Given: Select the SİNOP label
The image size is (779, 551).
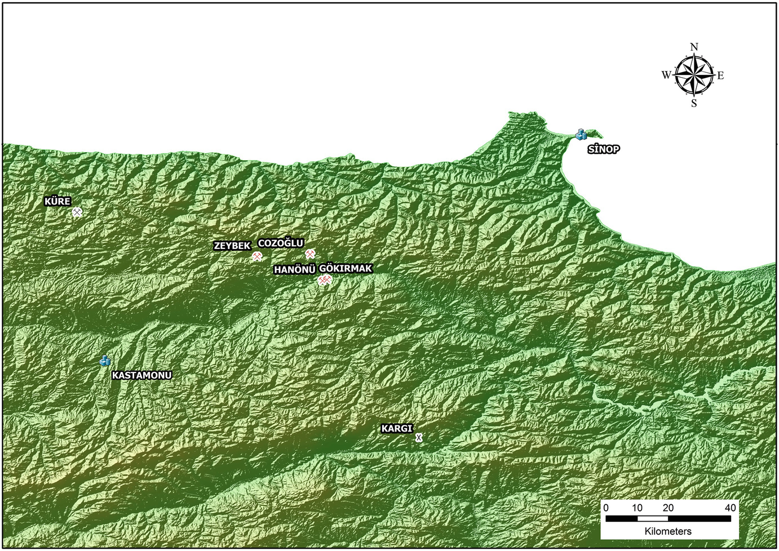Looking at the screenshot, I should coord(604,149).
